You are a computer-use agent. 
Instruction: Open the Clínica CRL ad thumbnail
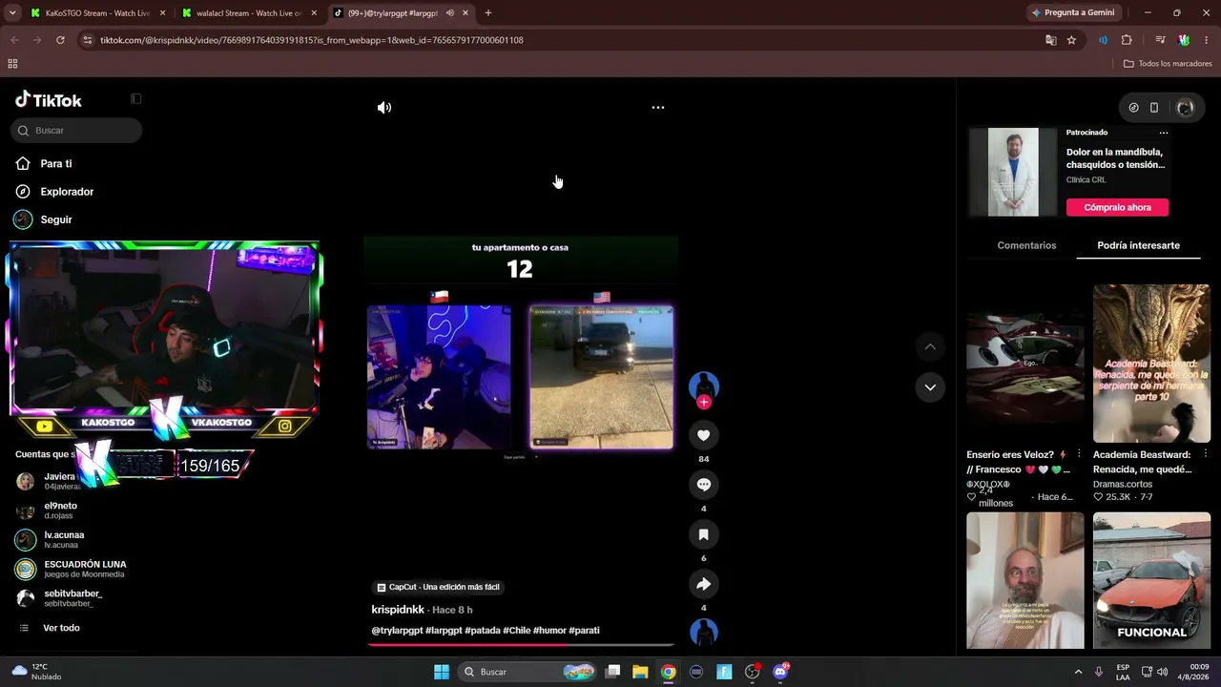click(x=1013, y=172)
